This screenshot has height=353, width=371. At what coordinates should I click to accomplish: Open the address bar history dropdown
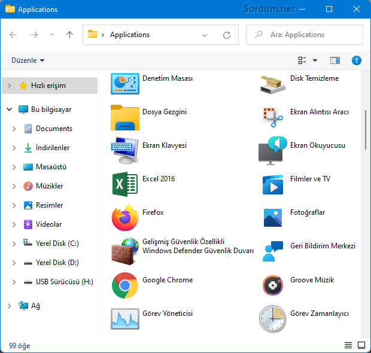(205, 35)
